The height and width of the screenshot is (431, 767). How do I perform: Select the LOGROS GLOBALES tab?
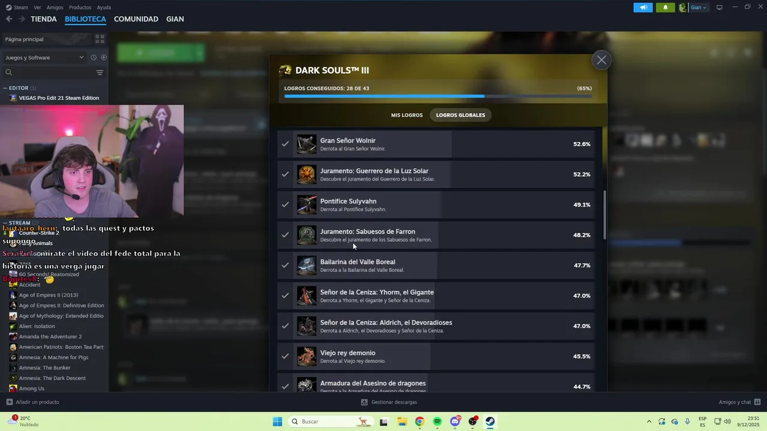point(461,115)
